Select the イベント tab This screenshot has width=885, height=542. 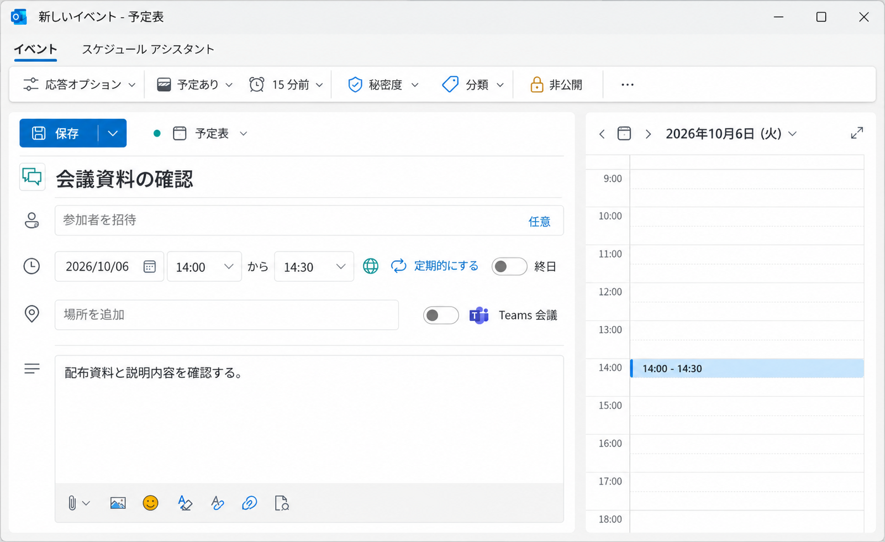pos(35,49)
